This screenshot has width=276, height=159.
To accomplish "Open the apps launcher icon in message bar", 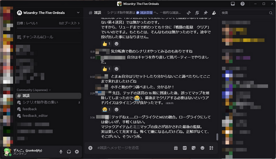I will [x=211, y=148].
